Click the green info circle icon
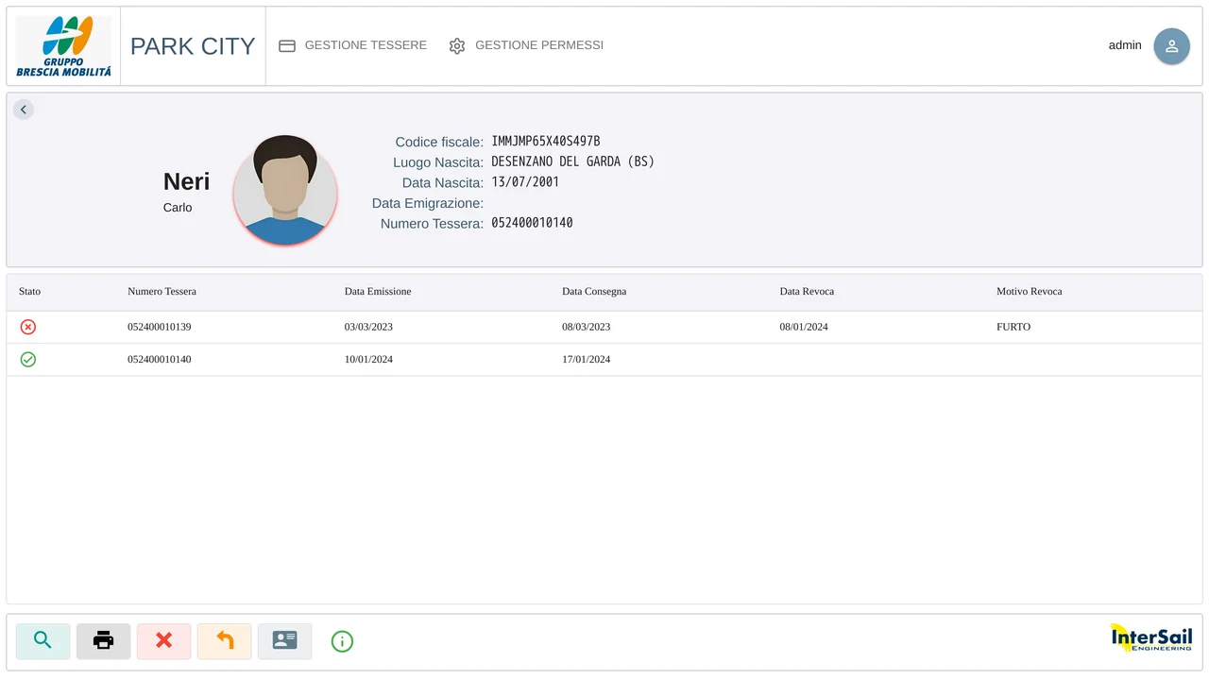Viewport: 1209px width, 680px height. pos(342,641)
